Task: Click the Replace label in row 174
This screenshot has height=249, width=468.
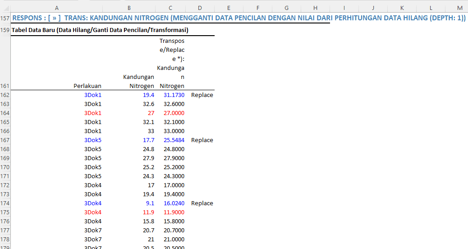Action: tap(202, 203)
